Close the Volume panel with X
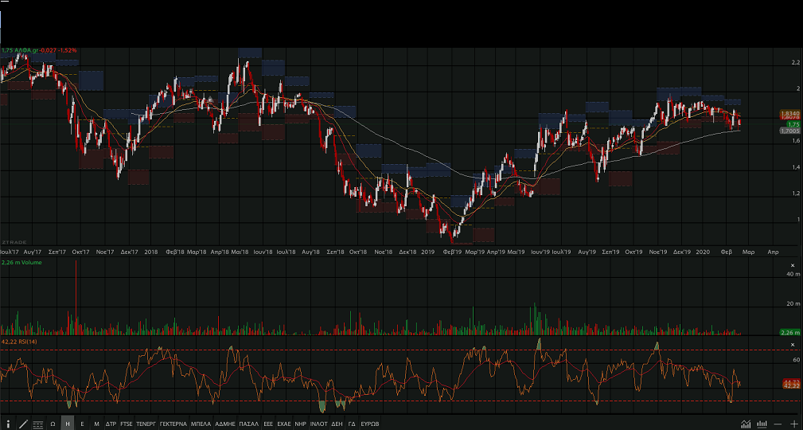This screenshot has height=430, width=803. (792, 265)
